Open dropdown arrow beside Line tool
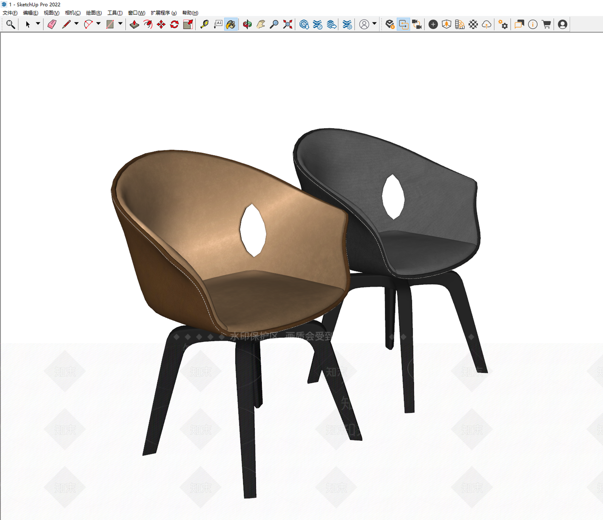This screenshot has width=603, height=520. pos(77,24)
